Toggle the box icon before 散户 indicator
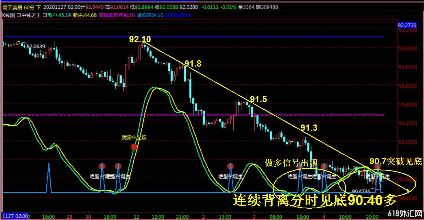Viewport: 424px width, 220px height. point(45,15)
